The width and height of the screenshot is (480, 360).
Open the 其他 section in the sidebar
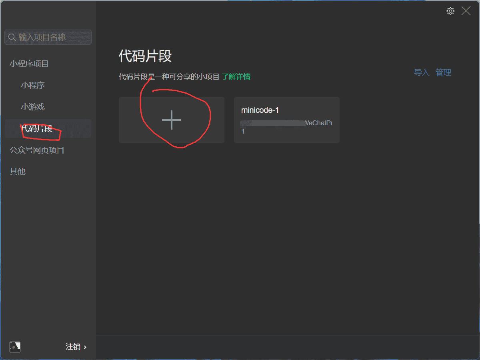coord(18,171)
